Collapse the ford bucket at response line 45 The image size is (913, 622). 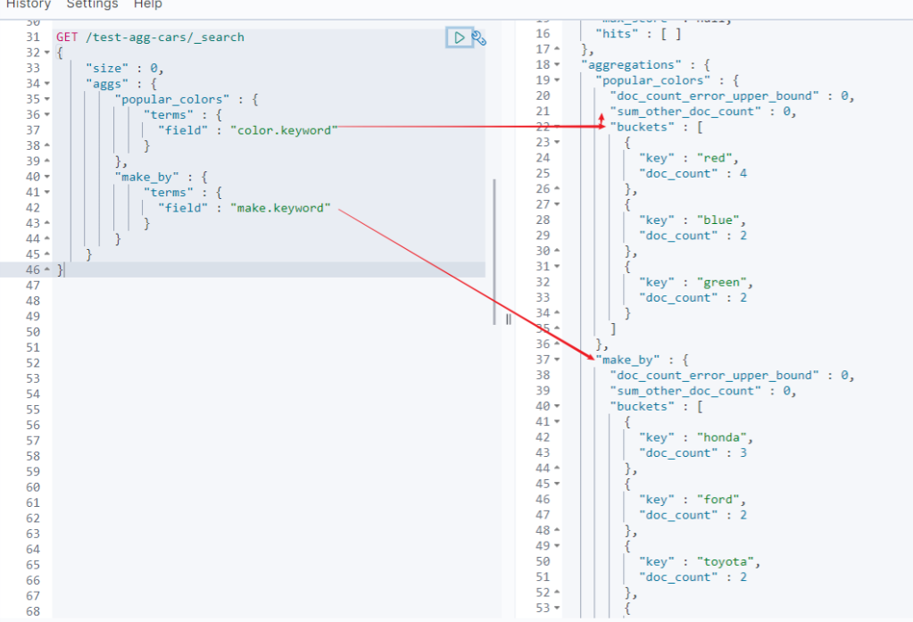click(557, 484)
